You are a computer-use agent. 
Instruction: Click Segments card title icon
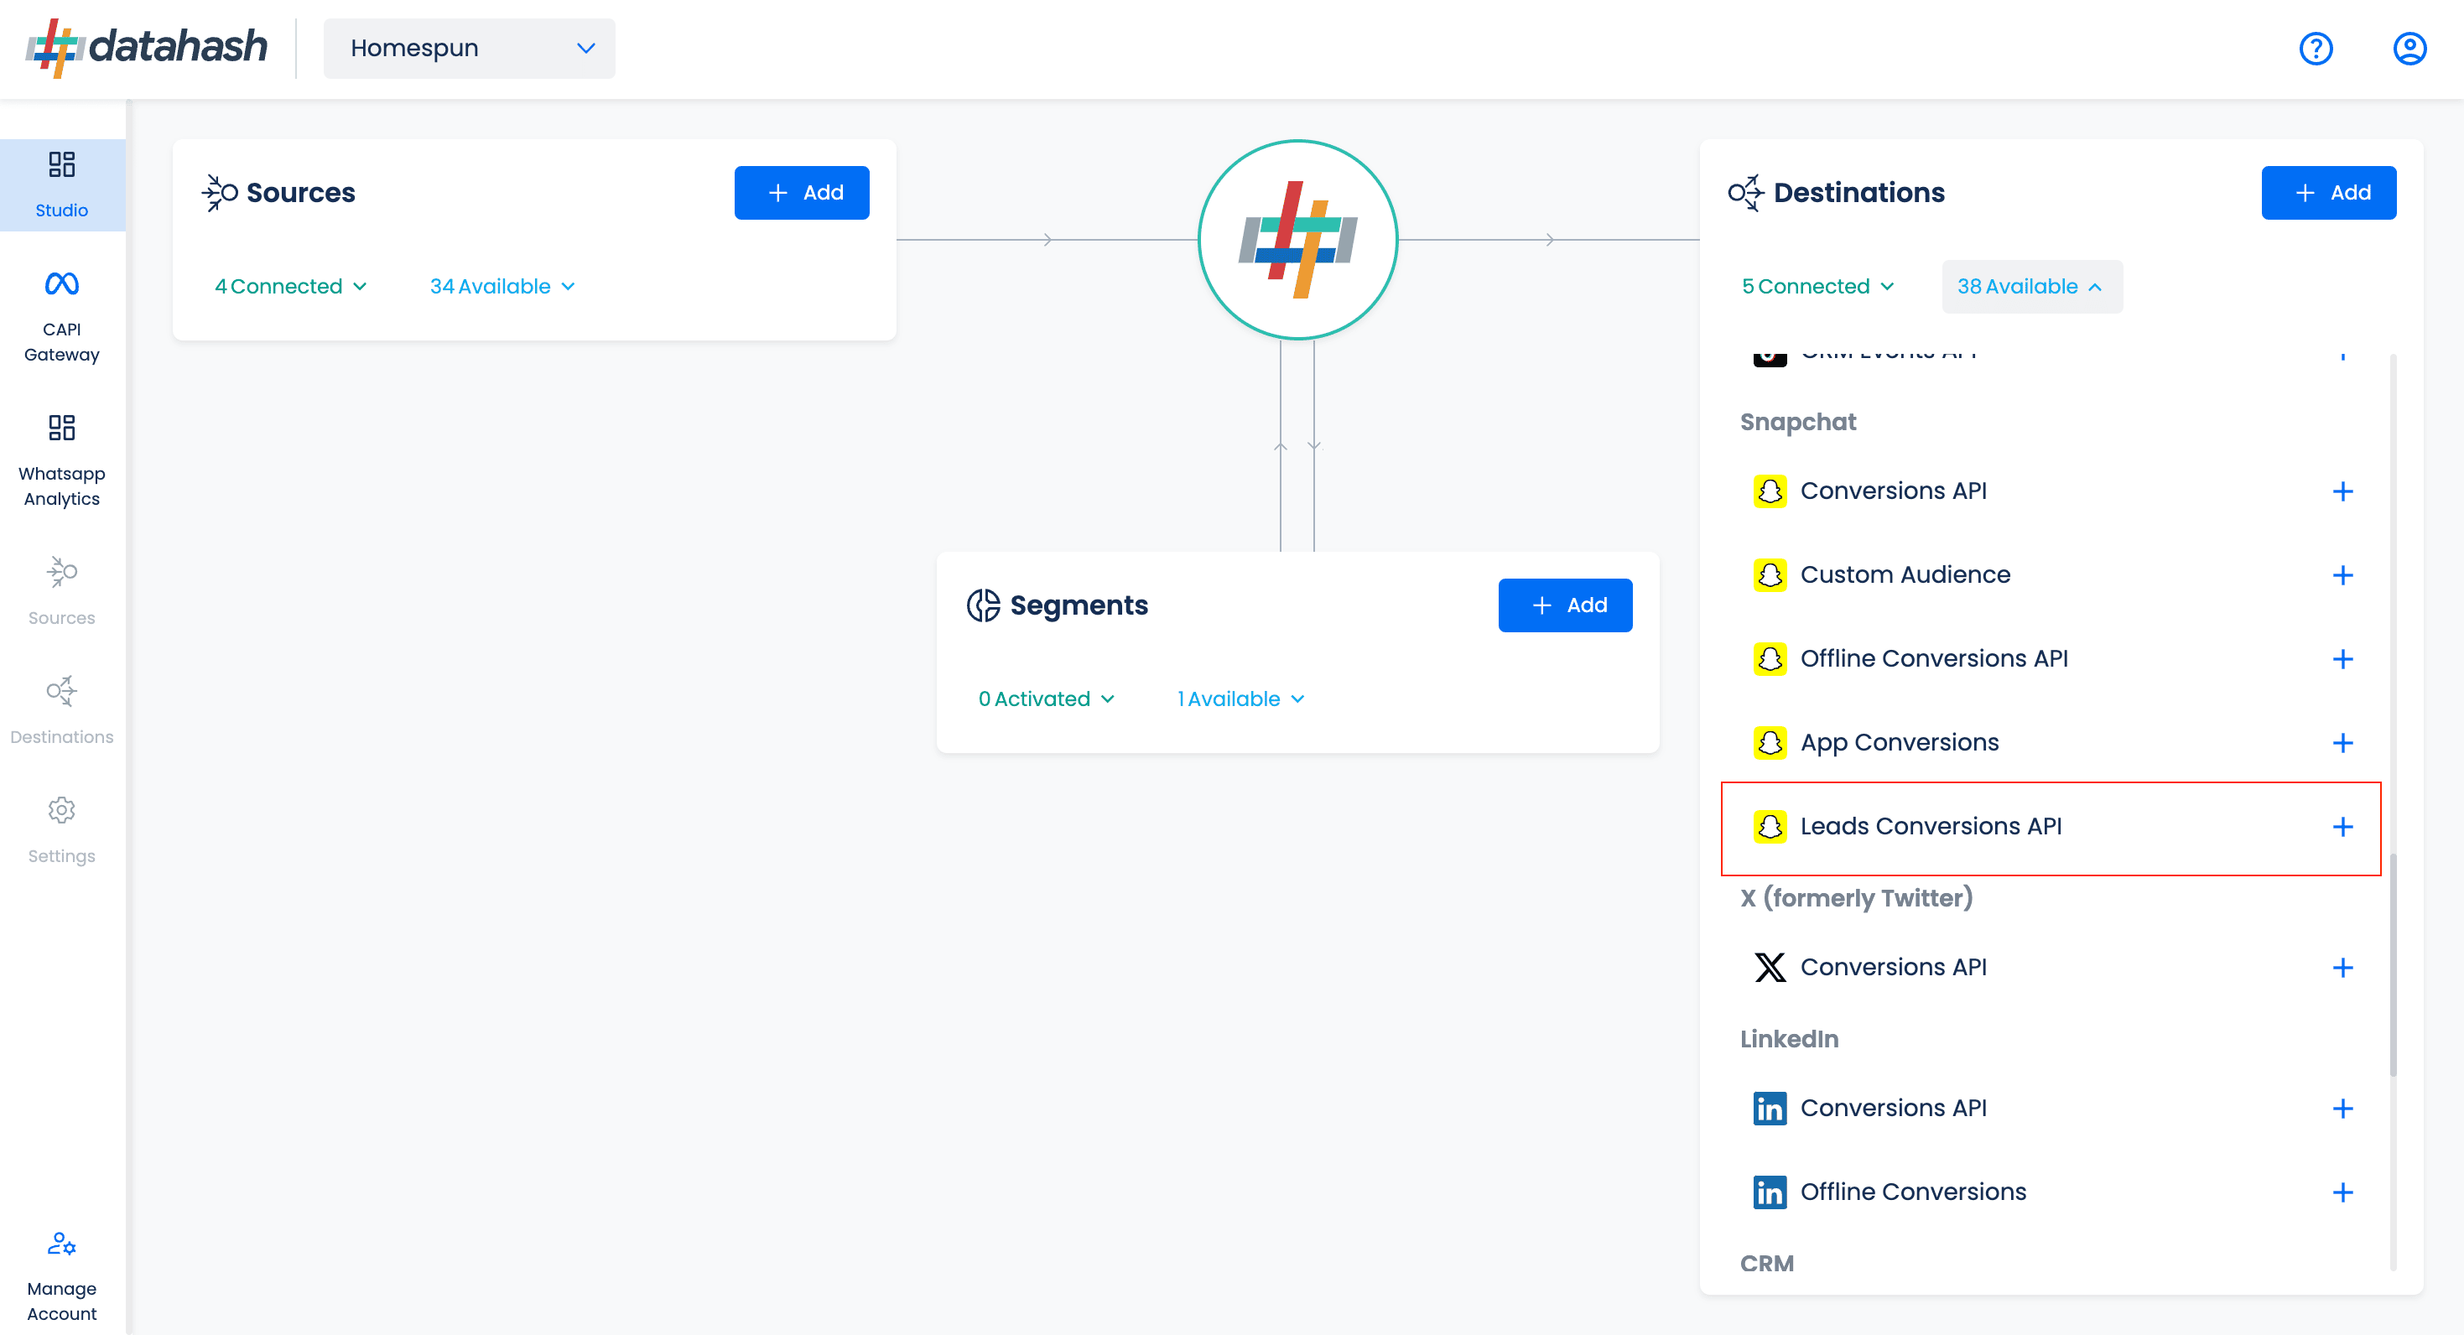coord(983,605)
